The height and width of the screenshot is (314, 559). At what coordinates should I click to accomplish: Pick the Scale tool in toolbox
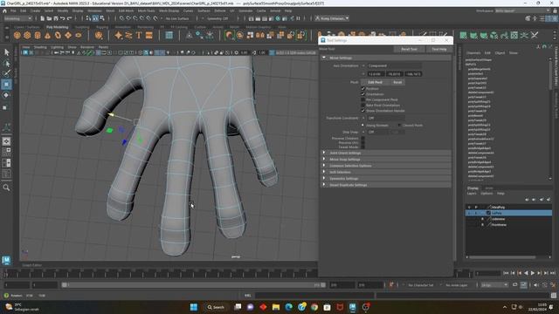(5, 106)
